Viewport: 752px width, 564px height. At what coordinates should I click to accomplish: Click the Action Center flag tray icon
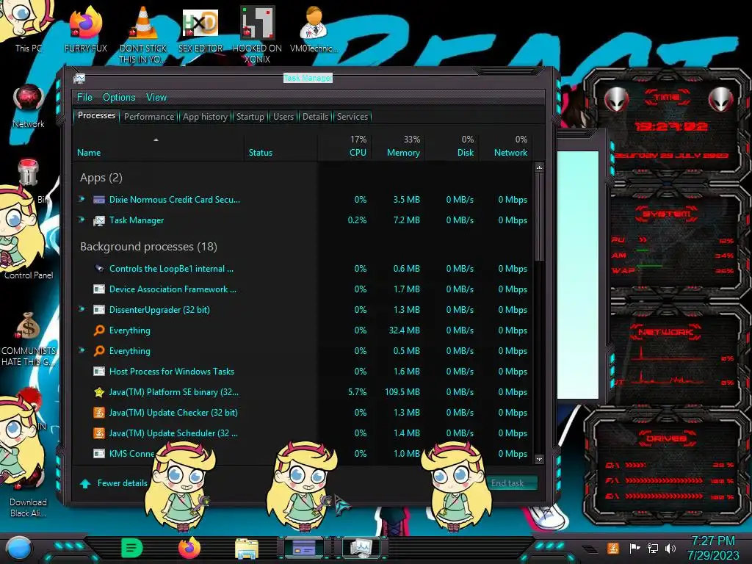[x=634, y=548]
